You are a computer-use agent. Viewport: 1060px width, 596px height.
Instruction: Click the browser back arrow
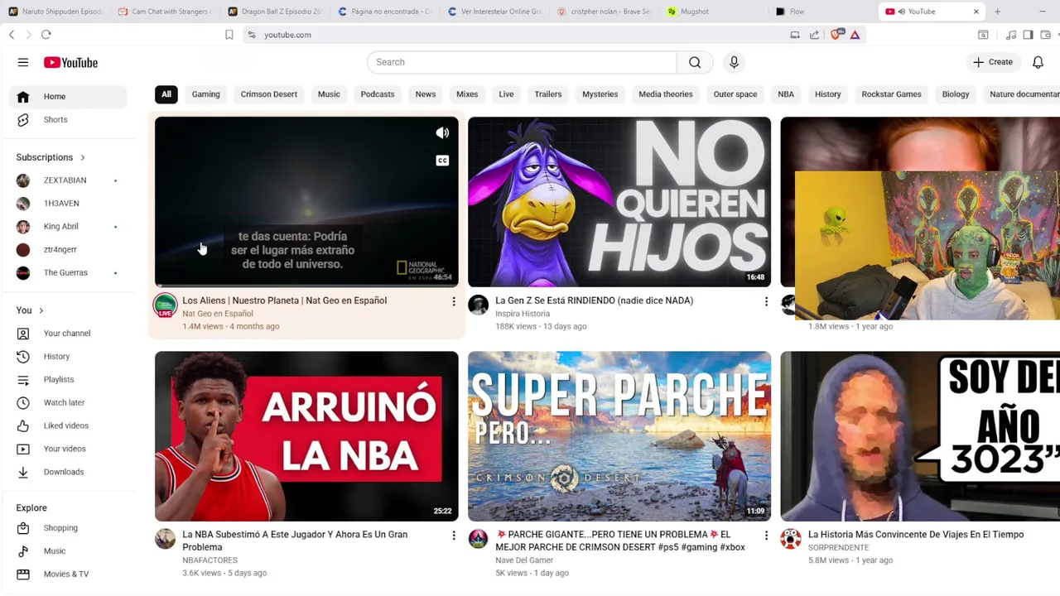click(12, 35)
